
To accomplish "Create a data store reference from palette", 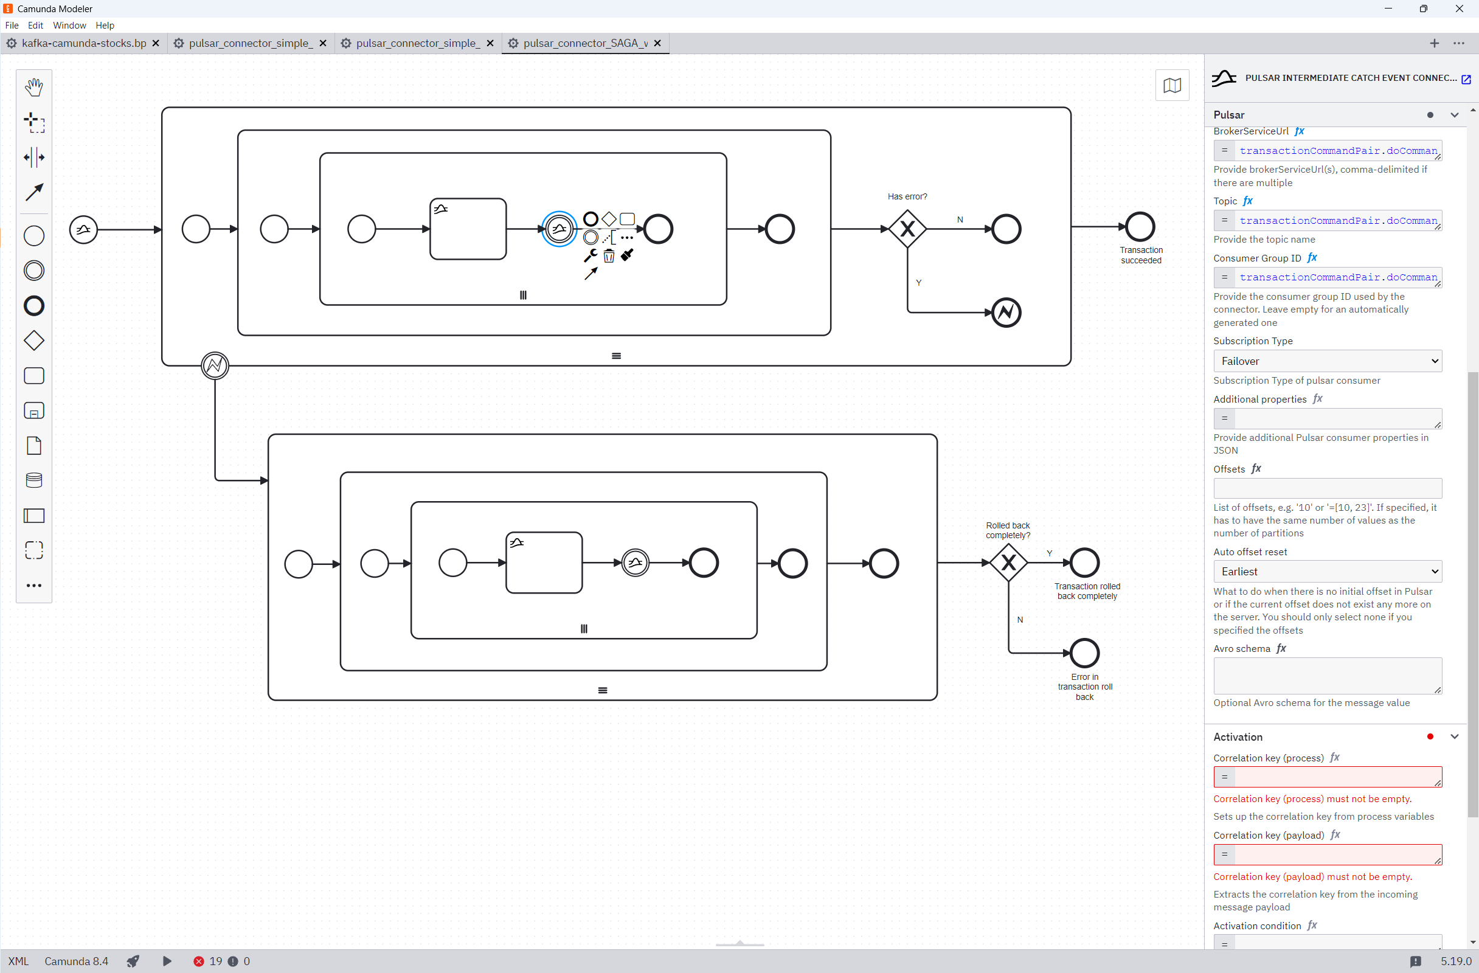I will pos(33,480).
